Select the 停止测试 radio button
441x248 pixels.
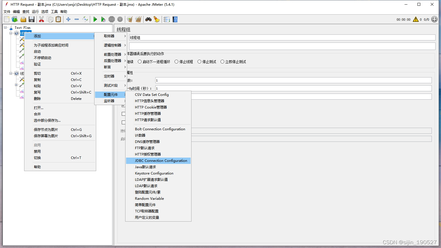coord(200,62)
